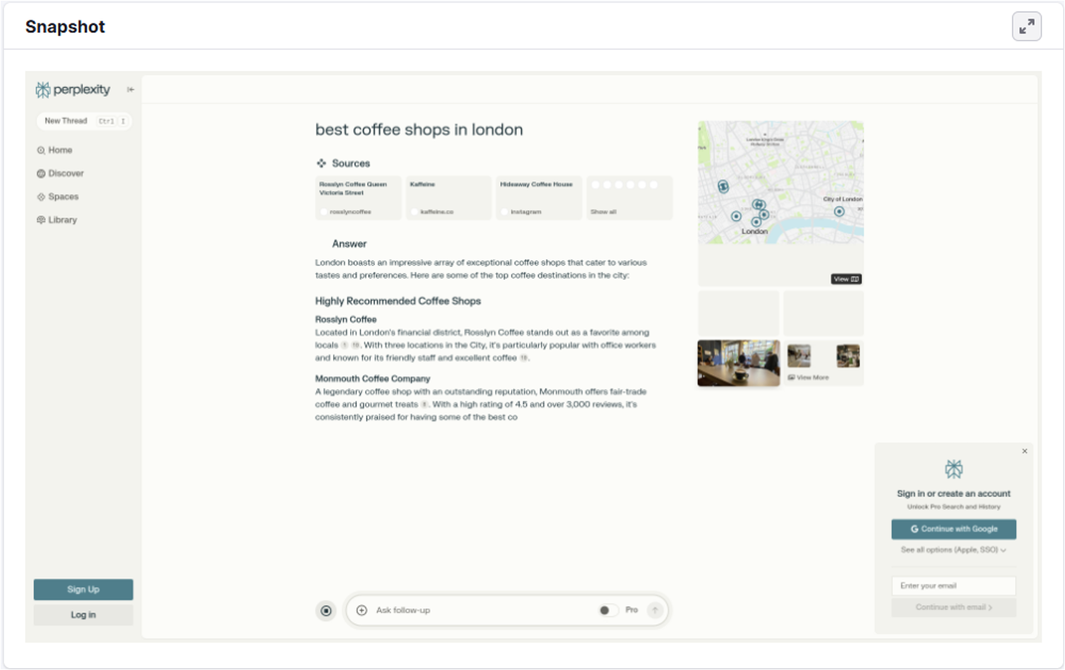
Task: Close the sign-in popup
Action: tap(1025, 451)
